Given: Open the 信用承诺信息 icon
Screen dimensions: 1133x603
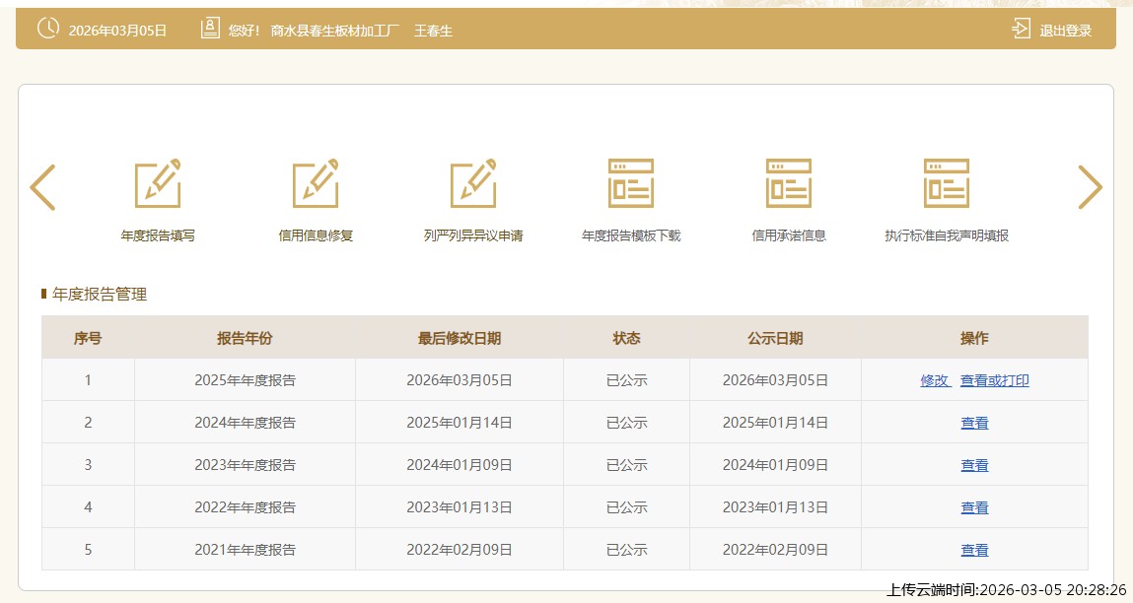Looking at the screenshot, I should [789, 184].
